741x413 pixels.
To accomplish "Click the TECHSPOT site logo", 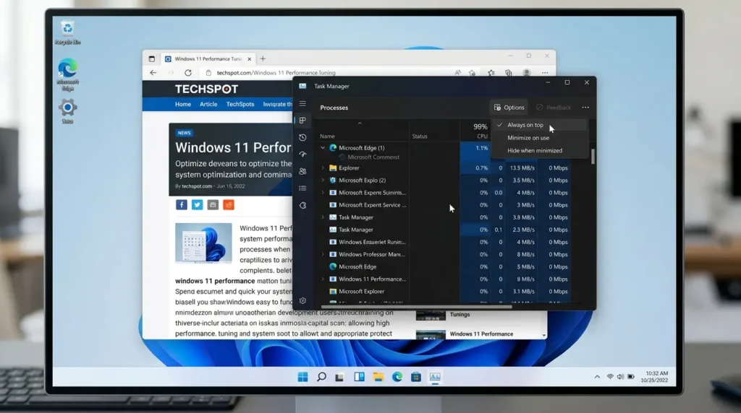I will (x=206, y=89).
